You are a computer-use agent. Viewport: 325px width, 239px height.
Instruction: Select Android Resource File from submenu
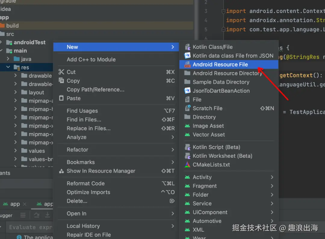point(220,64)
